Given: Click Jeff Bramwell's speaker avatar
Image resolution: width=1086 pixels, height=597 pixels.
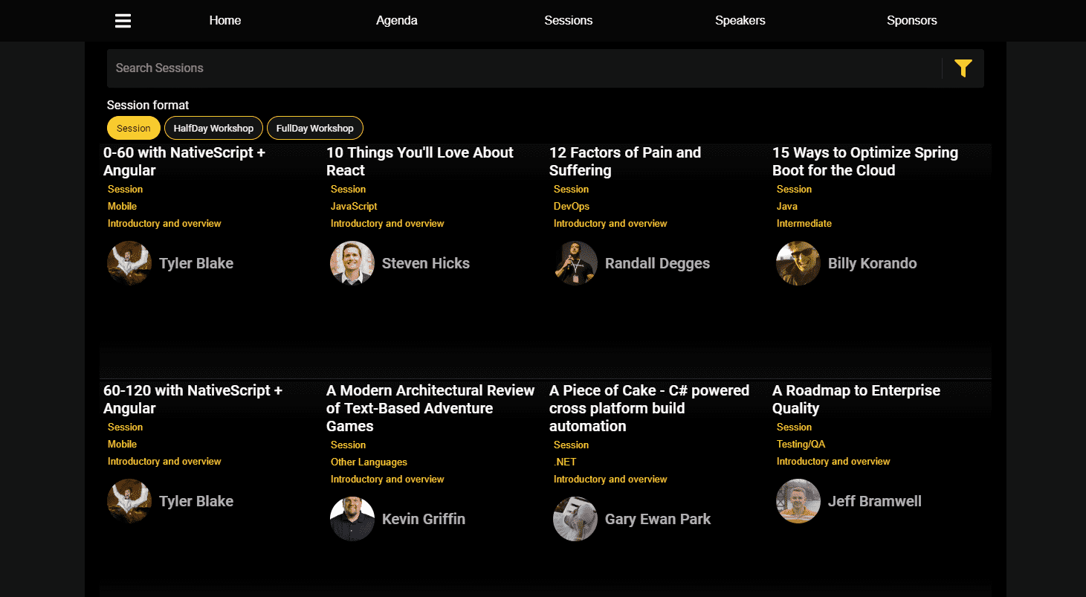Looking at the screenshot, I should [x=798, y=501].
